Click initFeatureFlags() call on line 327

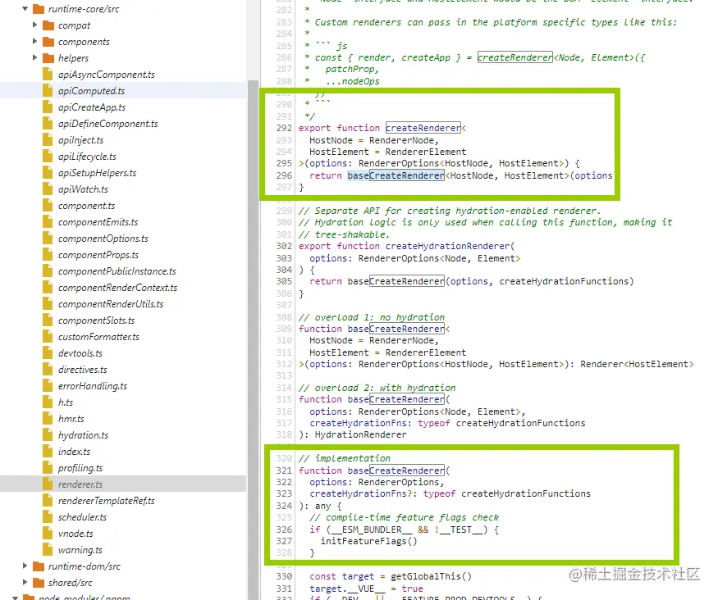pyautogui.click(x=368, y=542)
